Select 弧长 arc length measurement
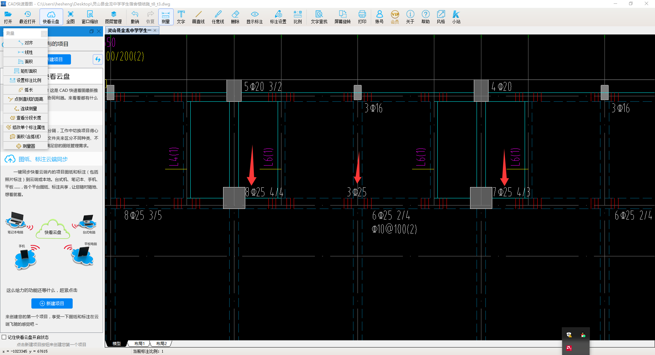Image resolution: width=655 pixels, height=355 pixels. (26, 90)
